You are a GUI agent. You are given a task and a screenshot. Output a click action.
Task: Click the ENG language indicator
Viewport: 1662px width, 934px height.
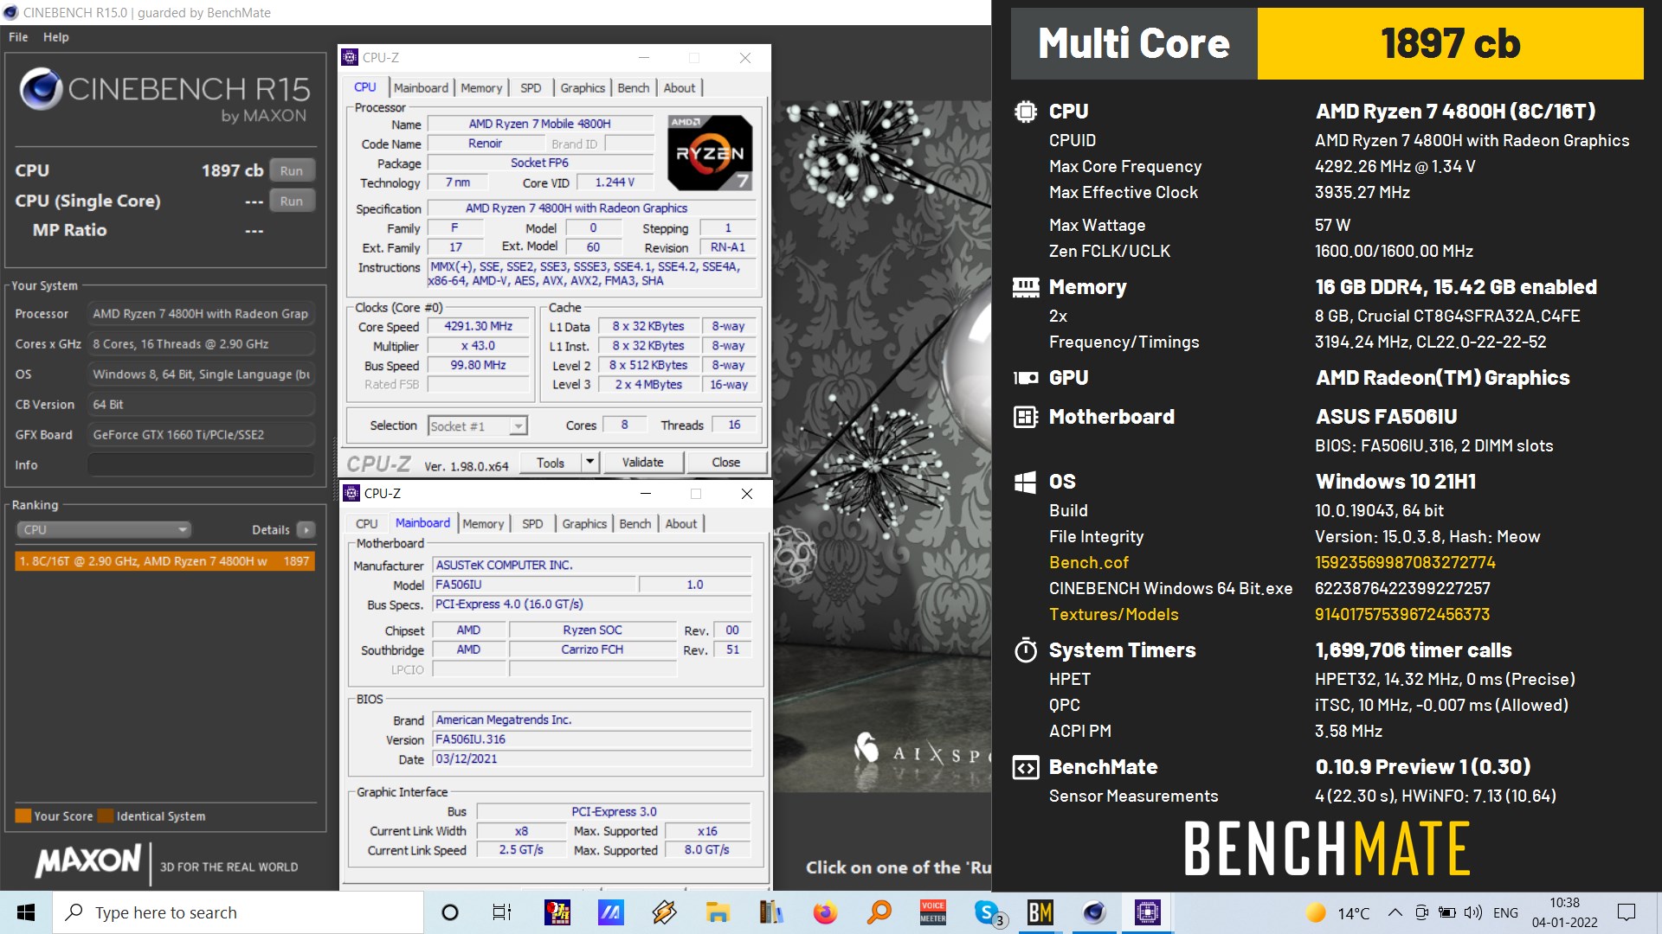[x=1505, y=912]
